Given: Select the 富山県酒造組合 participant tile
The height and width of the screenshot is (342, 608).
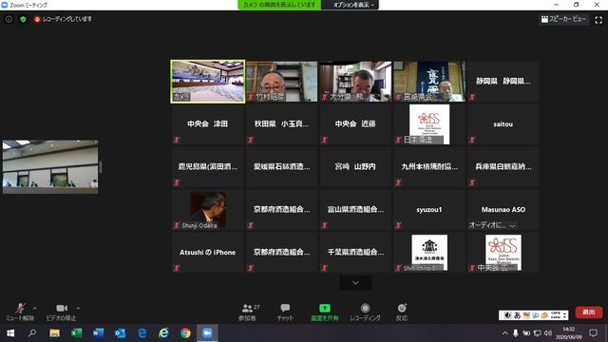Looking at the screenshot, I should [355, 209].
